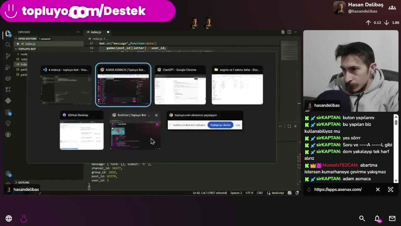Select the index.js editor tab
The height and width of the screenshot is (226, 401).
[x=98, y=32]
